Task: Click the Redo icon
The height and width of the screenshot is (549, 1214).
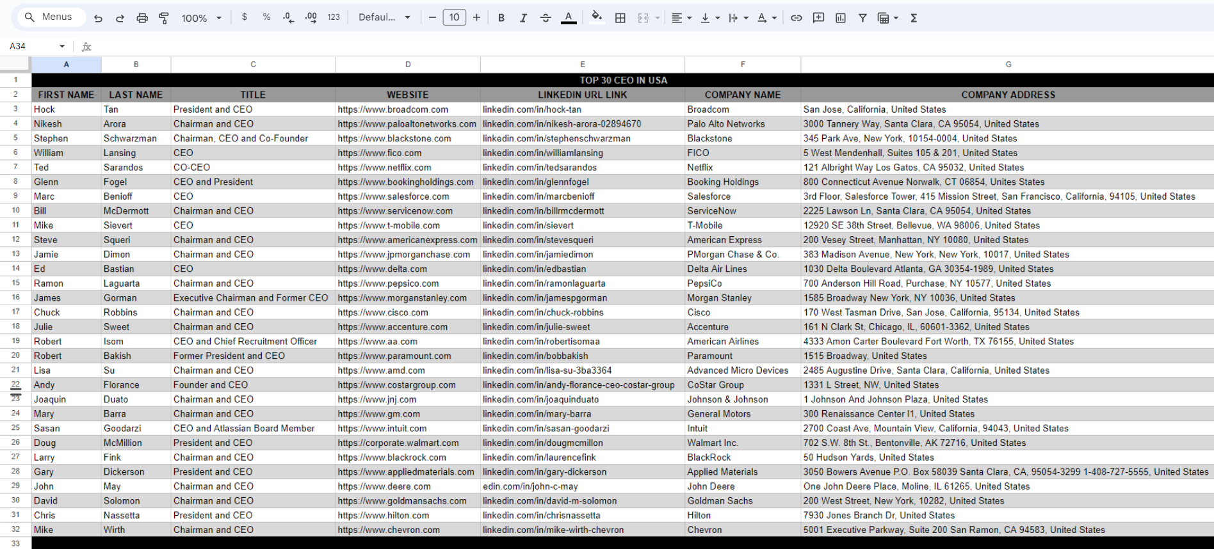Action: 120,18
